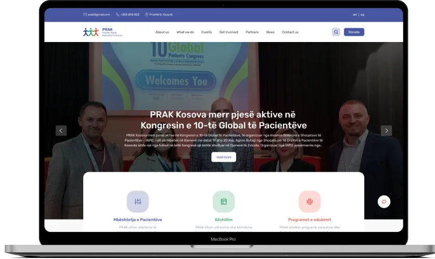Open the chat bubble floating button
The height and width of the screenshot is (259, 435).
(384, 201)
